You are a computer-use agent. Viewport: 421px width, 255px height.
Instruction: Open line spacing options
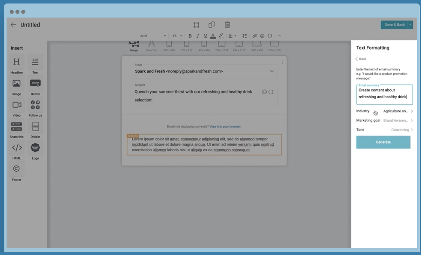[245, 36]
